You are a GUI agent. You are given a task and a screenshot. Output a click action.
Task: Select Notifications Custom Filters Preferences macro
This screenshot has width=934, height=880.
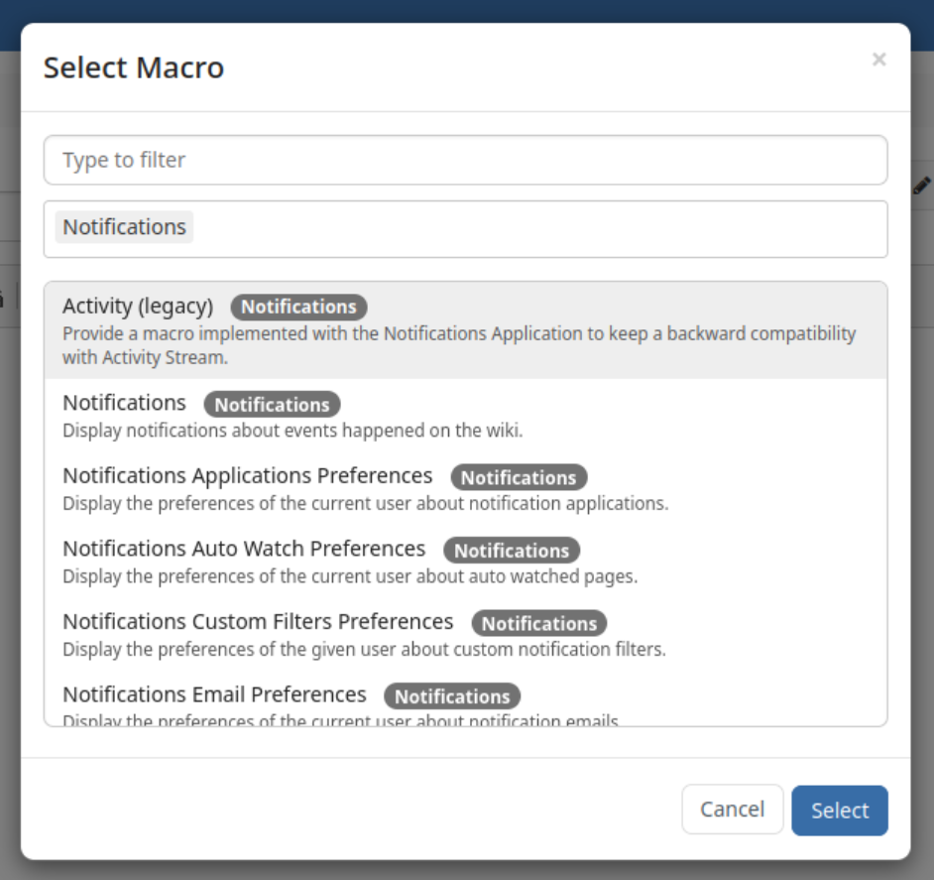pyautogui.click(x=465, y=634)
